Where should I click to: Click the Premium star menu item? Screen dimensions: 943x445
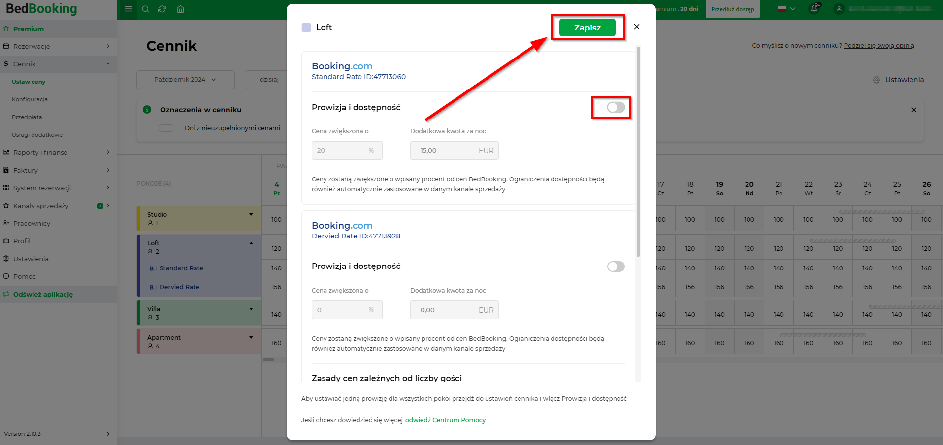click(x=58, y=29)
